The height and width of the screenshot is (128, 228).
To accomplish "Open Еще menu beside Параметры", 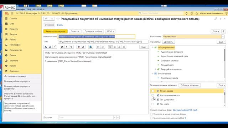I will [221, 42].
